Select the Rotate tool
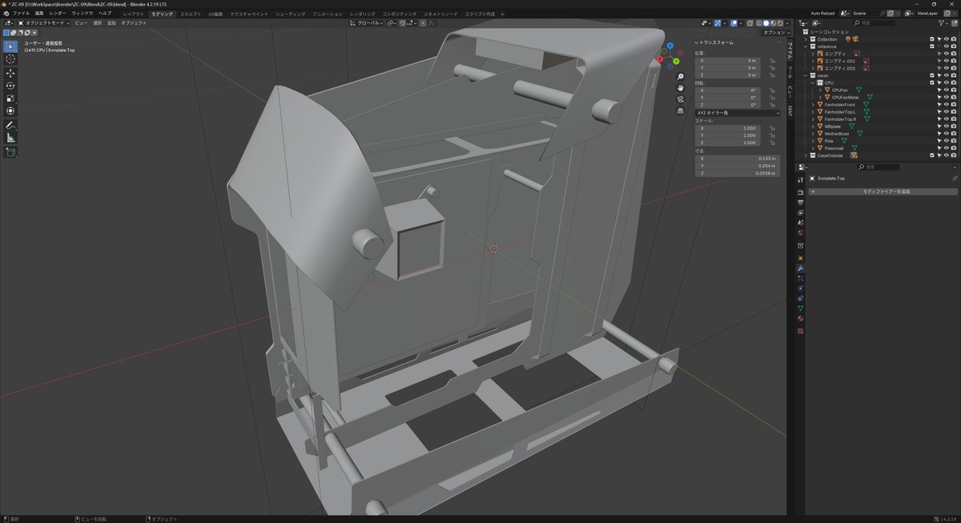This screenshot has height=523, width=961. (x=10, y=85)
